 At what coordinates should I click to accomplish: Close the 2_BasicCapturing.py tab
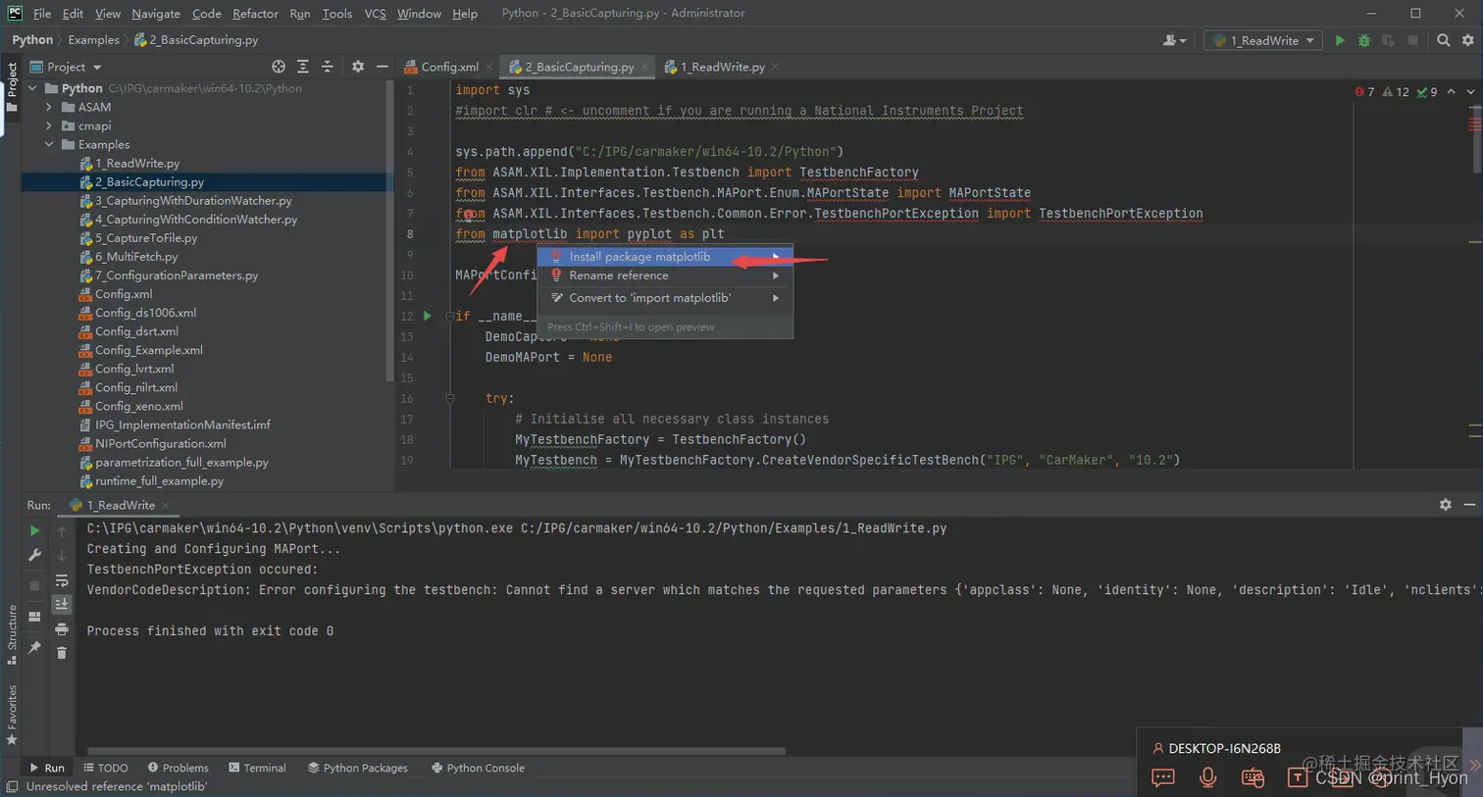(644, 67)
